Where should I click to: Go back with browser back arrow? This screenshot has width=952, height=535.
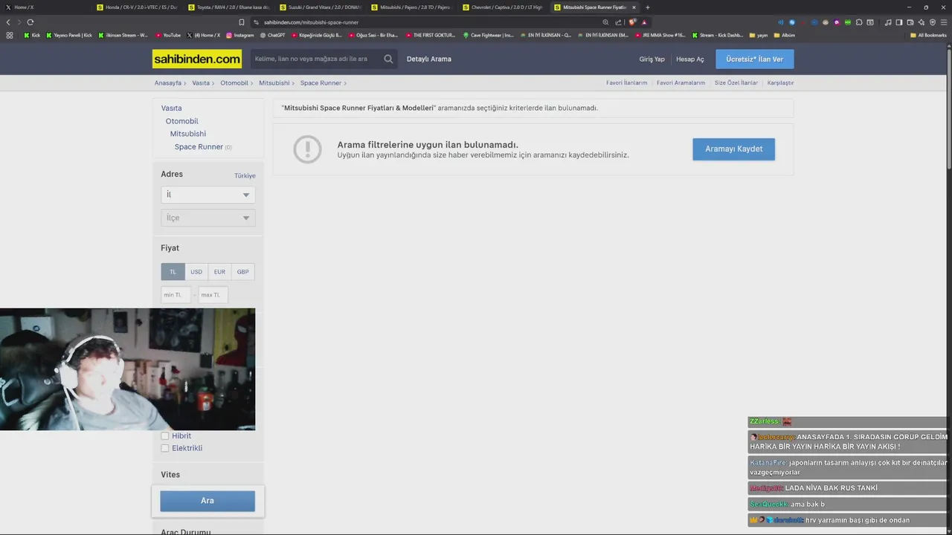(x=8, y=22)
